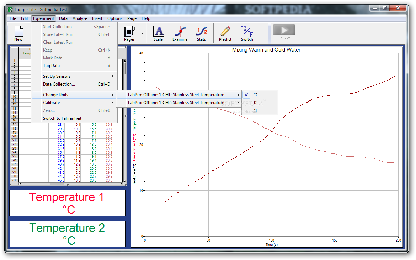Start data with Collect button

(x=284, y=32)
